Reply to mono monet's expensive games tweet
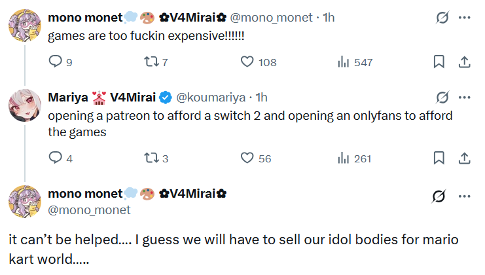 [x=56, y=62]
